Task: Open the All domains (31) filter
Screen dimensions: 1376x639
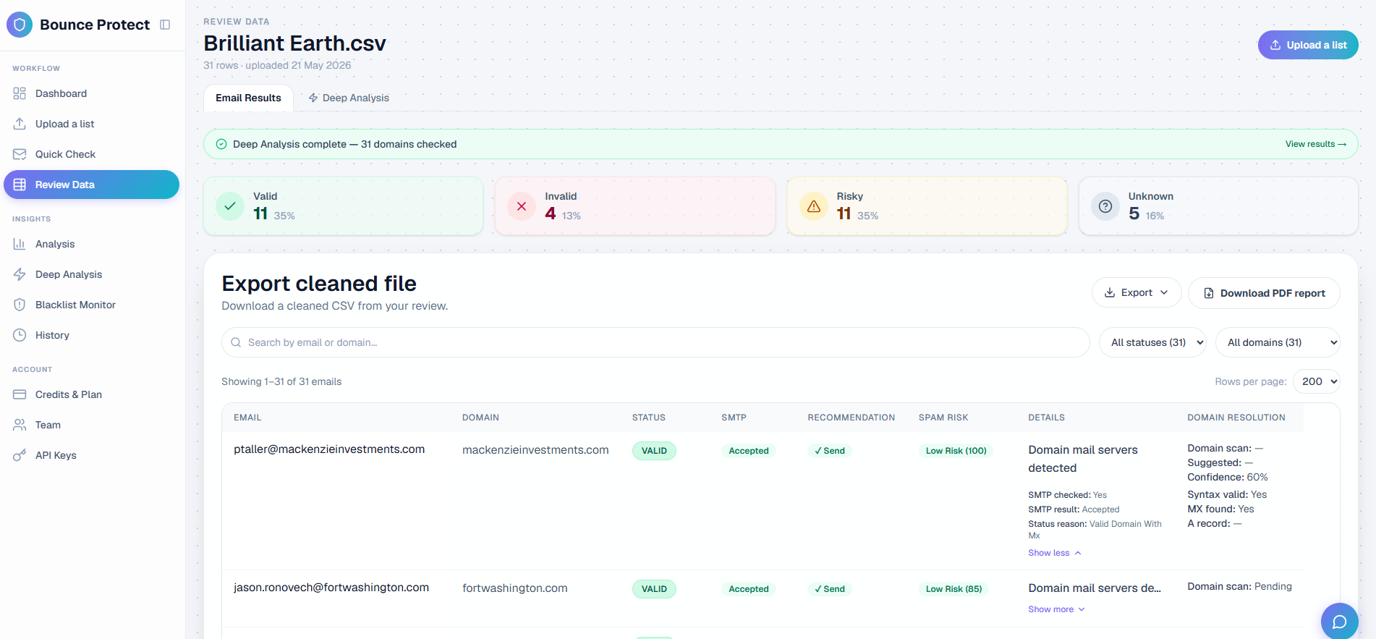Action: pos(1278,342)
